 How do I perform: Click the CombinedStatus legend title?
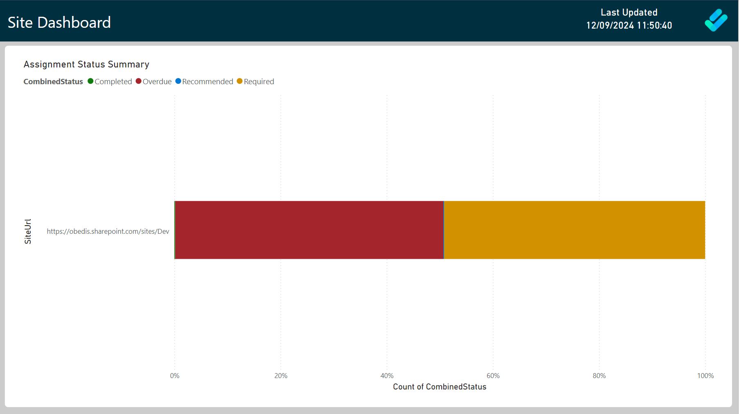tap(53, 81)
